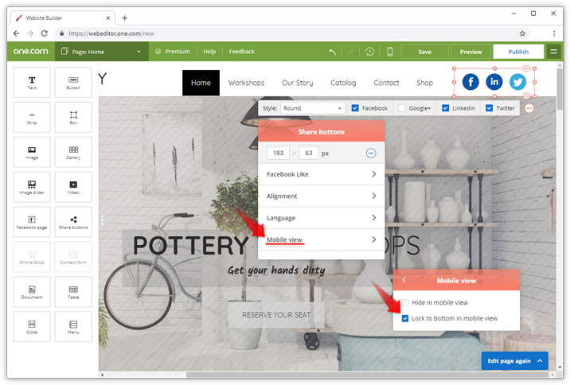This screenshot has width=570, height=385.
Task: Click the Preview button
Action: pyautogui.click(x=470, y=52)
